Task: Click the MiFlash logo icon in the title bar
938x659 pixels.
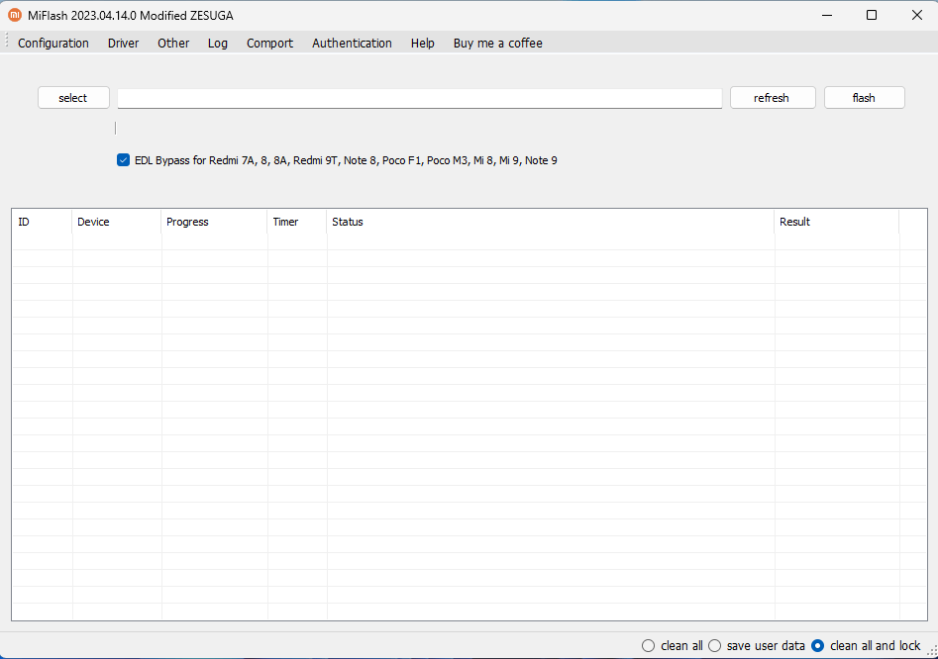Action: click(x=13, y=14)
